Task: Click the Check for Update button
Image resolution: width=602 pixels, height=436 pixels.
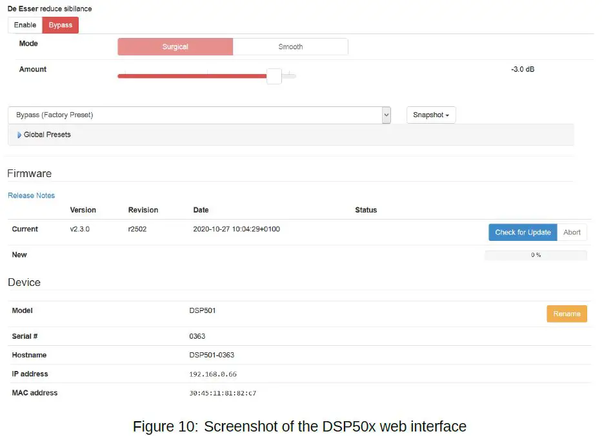Action: [522, 232]
